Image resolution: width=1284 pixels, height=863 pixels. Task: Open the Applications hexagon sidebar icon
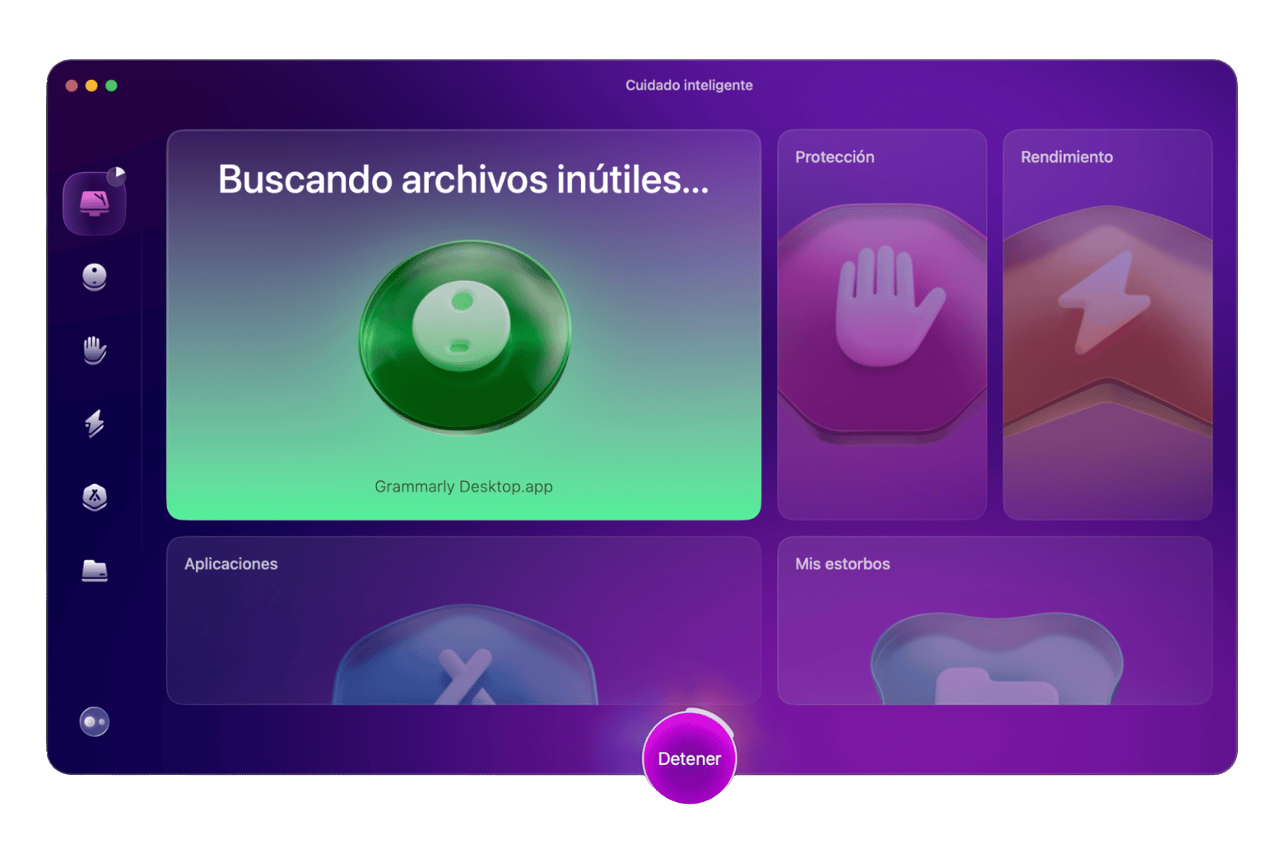[x=95, y=497]
